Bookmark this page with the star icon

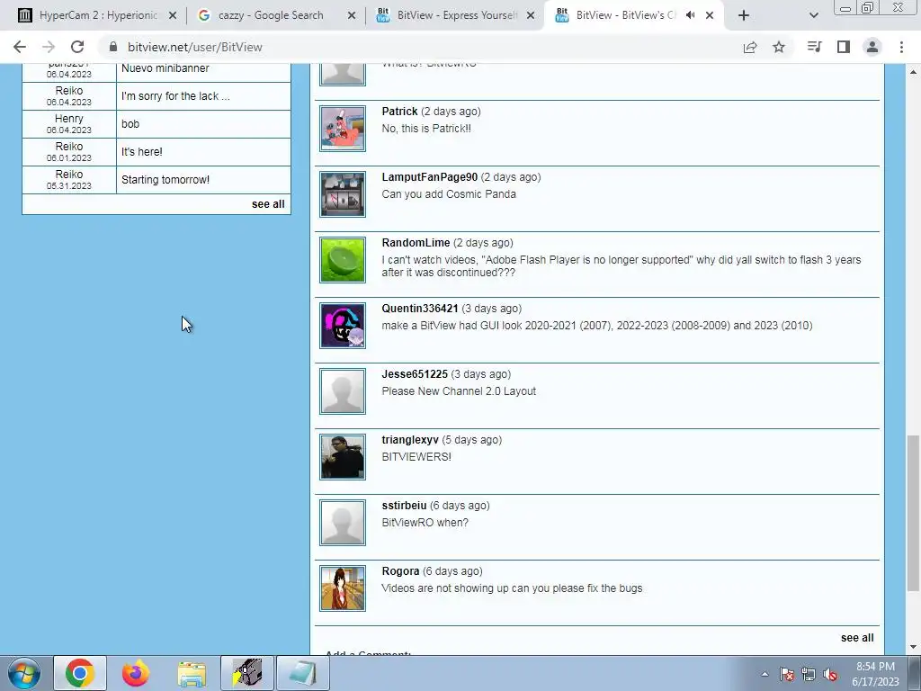[779, 47]
